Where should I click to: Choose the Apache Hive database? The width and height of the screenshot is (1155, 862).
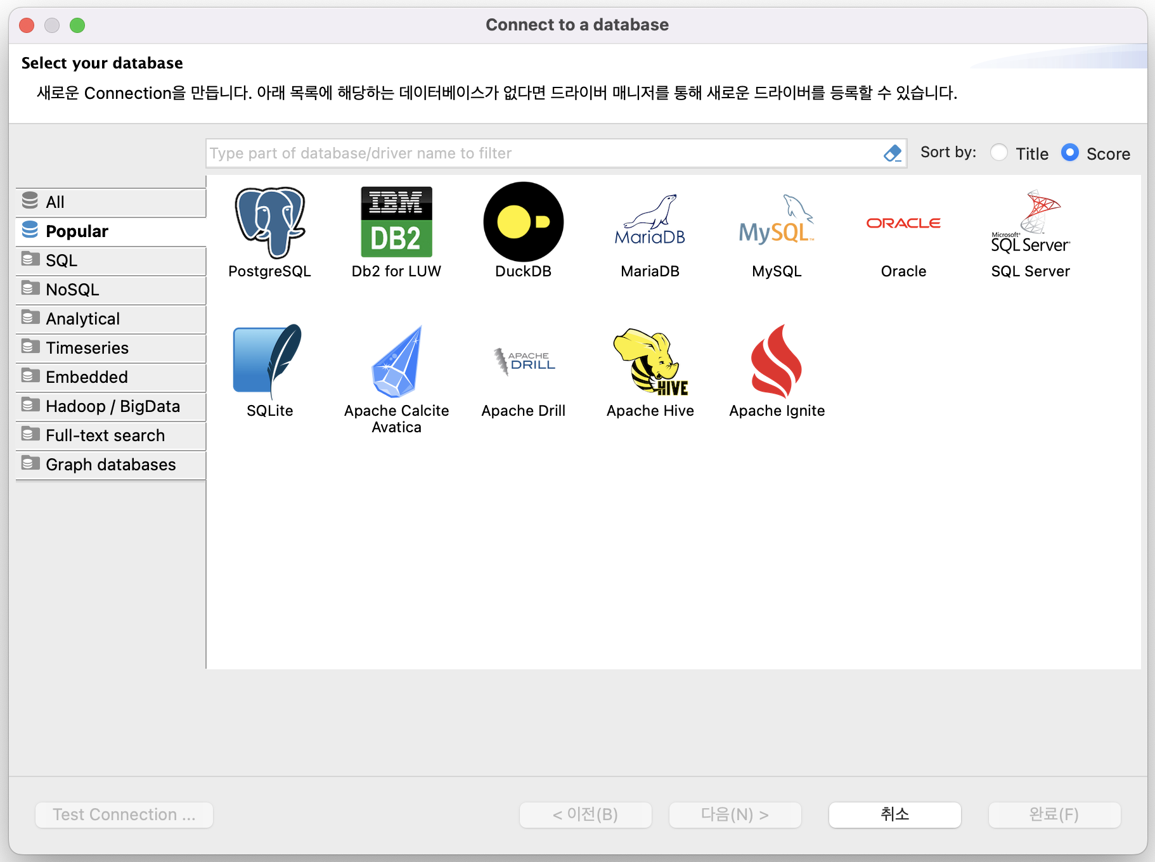click(650, 363)
